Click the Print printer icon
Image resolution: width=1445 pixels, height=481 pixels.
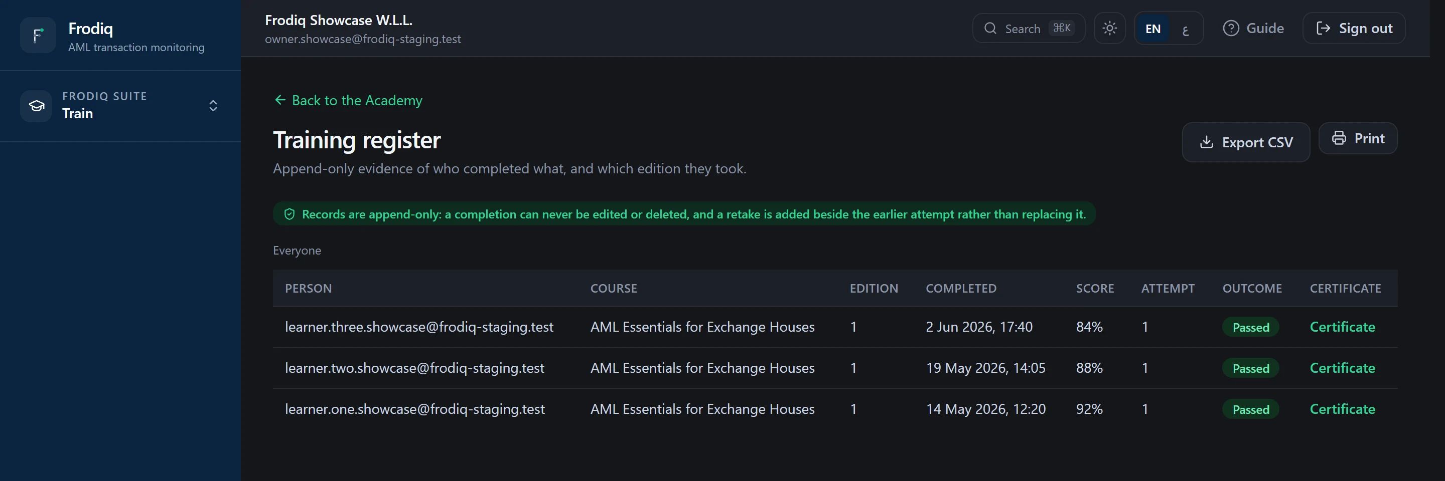(1339, 138)
